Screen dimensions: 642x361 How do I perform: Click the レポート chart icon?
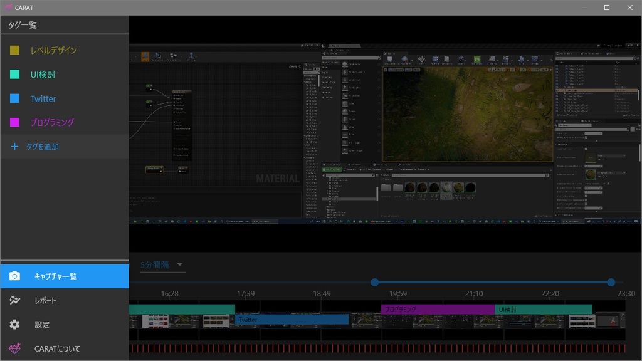pyautogui.click(x=15, y=301)
